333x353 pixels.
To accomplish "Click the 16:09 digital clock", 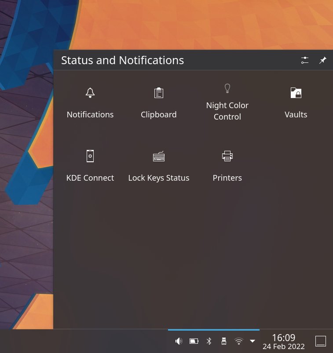I will 283,338.
